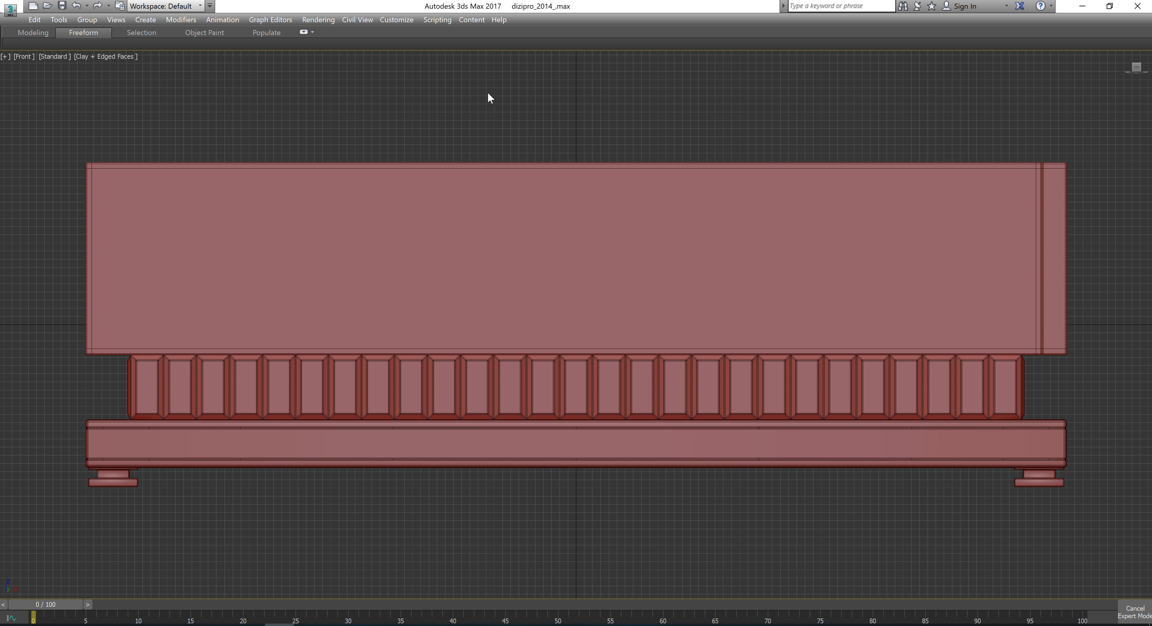Open Autodesk Exchange Apps X icon

tap(1020, 6)
